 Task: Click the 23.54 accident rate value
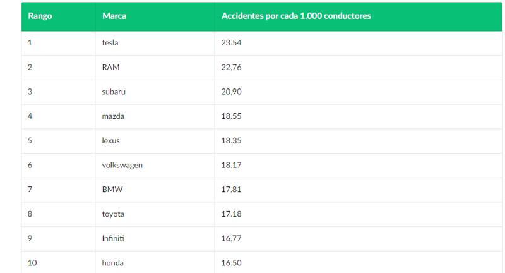pyautogui.click(x=232, y=43)
